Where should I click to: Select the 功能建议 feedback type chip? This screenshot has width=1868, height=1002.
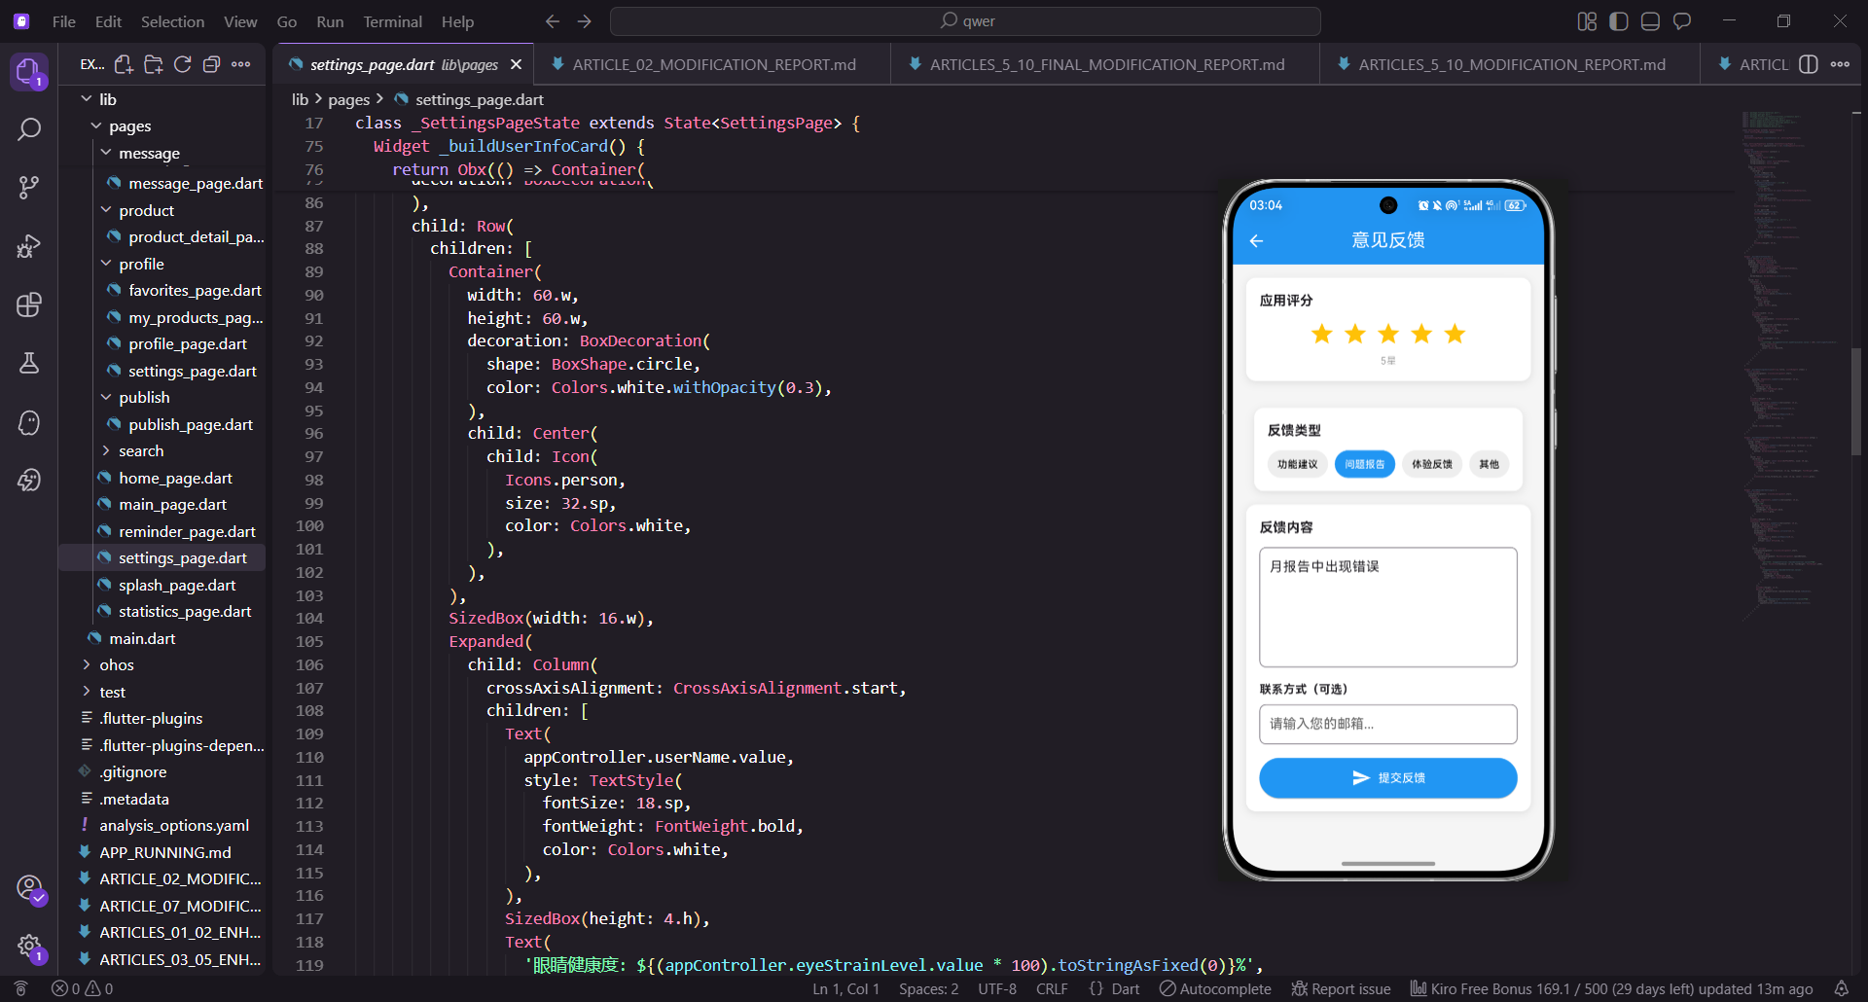[1297, 464]
